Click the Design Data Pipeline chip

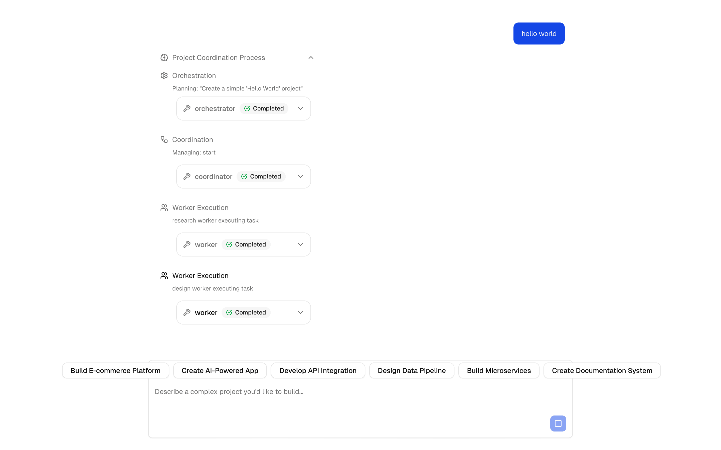tap(412, 370)
